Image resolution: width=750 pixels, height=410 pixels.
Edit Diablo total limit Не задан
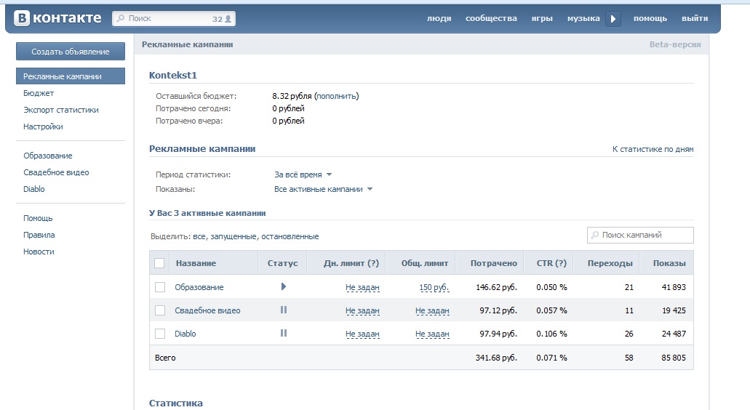click(432, 334)
